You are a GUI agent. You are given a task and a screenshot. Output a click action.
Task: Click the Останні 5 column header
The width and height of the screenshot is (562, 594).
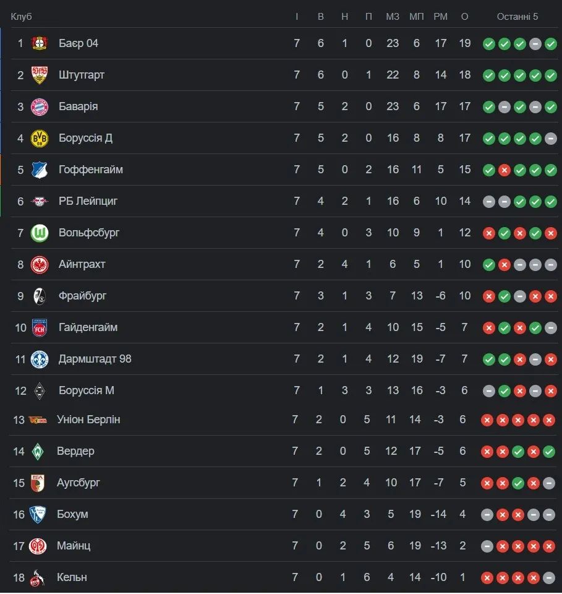coord(517,17)
